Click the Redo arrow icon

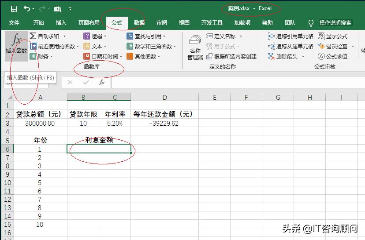coord(42,9)
